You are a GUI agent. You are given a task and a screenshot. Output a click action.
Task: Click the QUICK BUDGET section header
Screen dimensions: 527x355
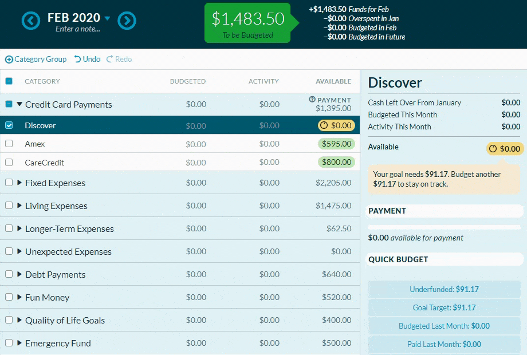[444, 259]
